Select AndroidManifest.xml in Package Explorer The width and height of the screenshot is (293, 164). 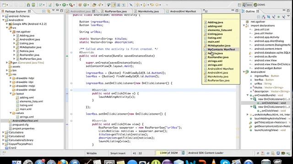[25, 121]
